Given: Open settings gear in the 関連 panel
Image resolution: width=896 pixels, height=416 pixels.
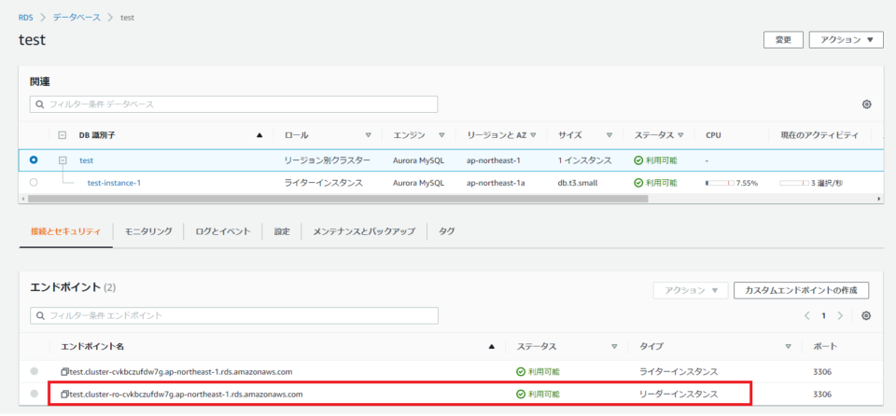Looking at the screenshot, I should pyautogui.click(x=866, y=104).
